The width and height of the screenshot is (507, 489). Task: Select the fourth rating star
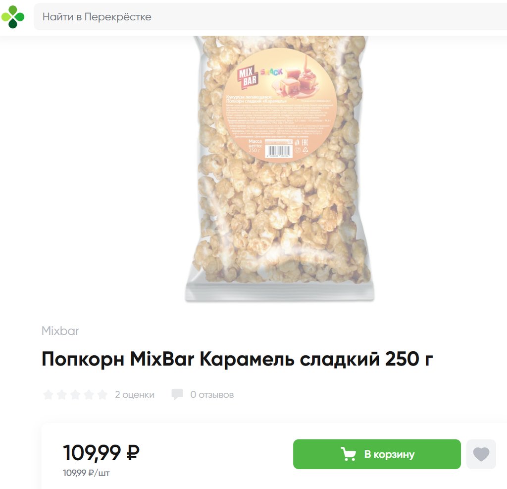tap(89, 394)
